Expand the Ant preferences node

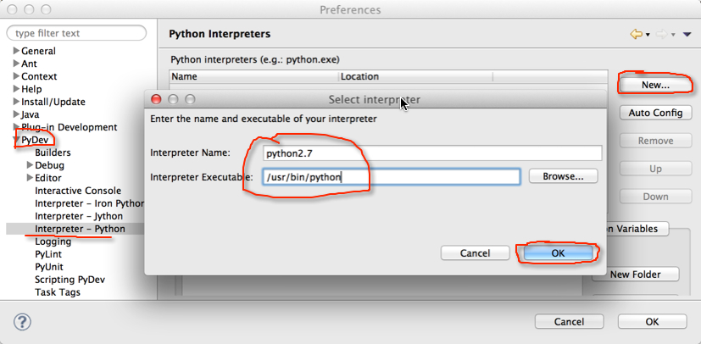point(17,64)
